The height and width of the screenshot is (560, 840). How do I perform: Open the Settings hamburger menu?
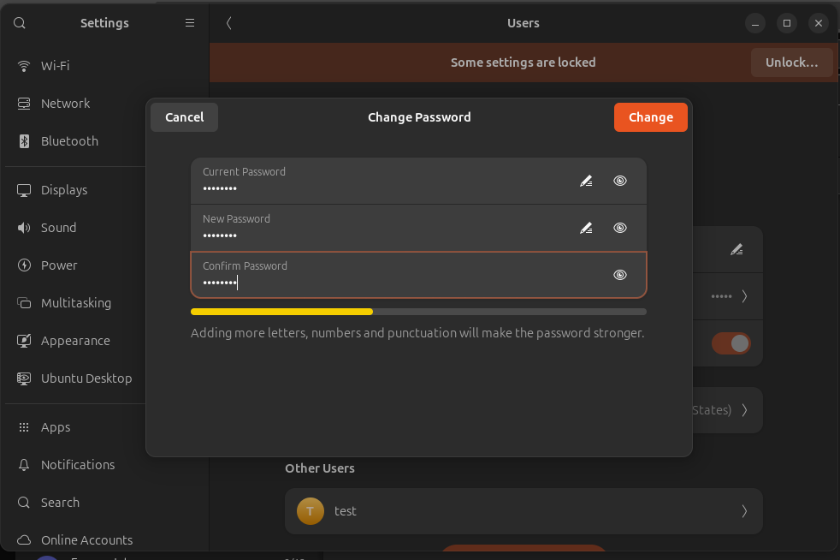point(190,23)
